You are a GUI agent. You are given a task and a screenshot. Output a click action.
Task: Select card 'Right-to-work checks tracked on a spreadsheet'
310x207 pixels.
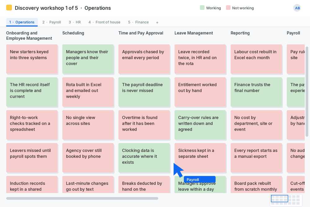pos(32,125)
